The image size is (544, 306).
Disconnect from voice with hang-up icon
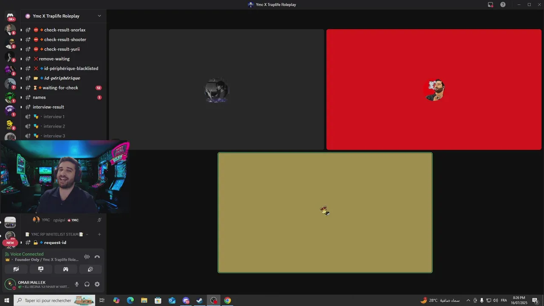coord(97,257)
